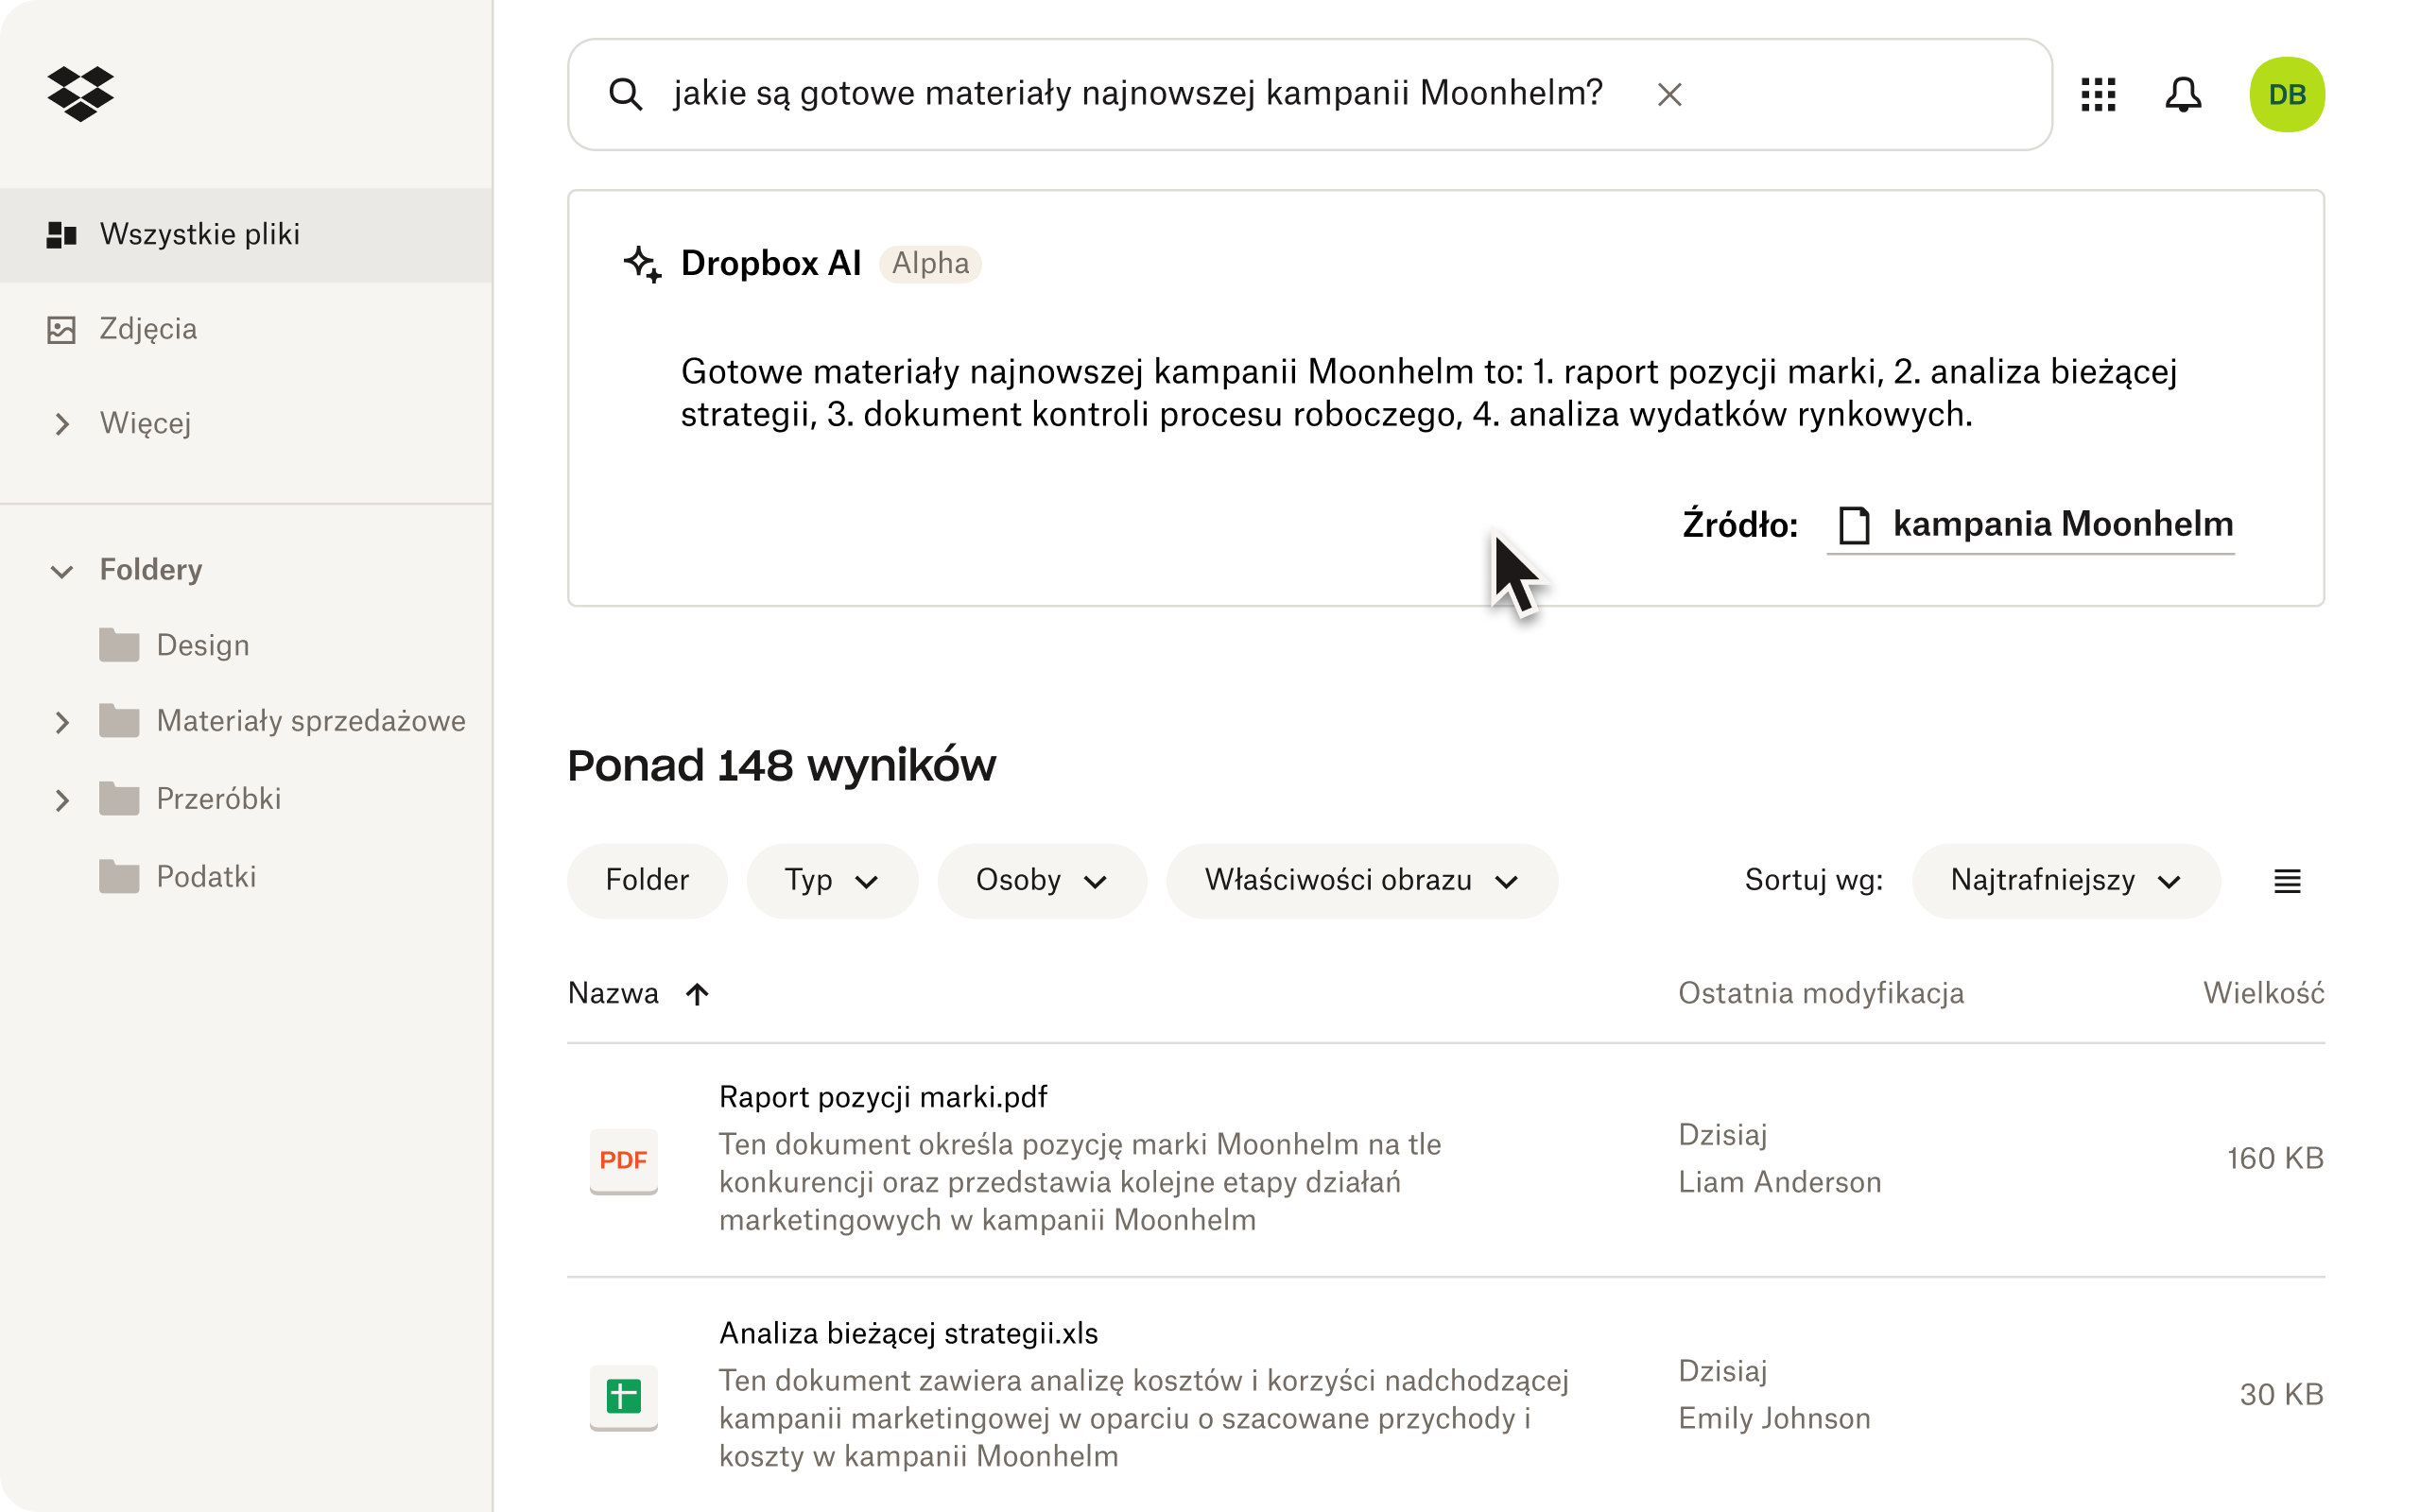Viewport: 2420px width, 1512px height.
Task: Open Zdjęcia in sidebar
Action: pos(148,329)
